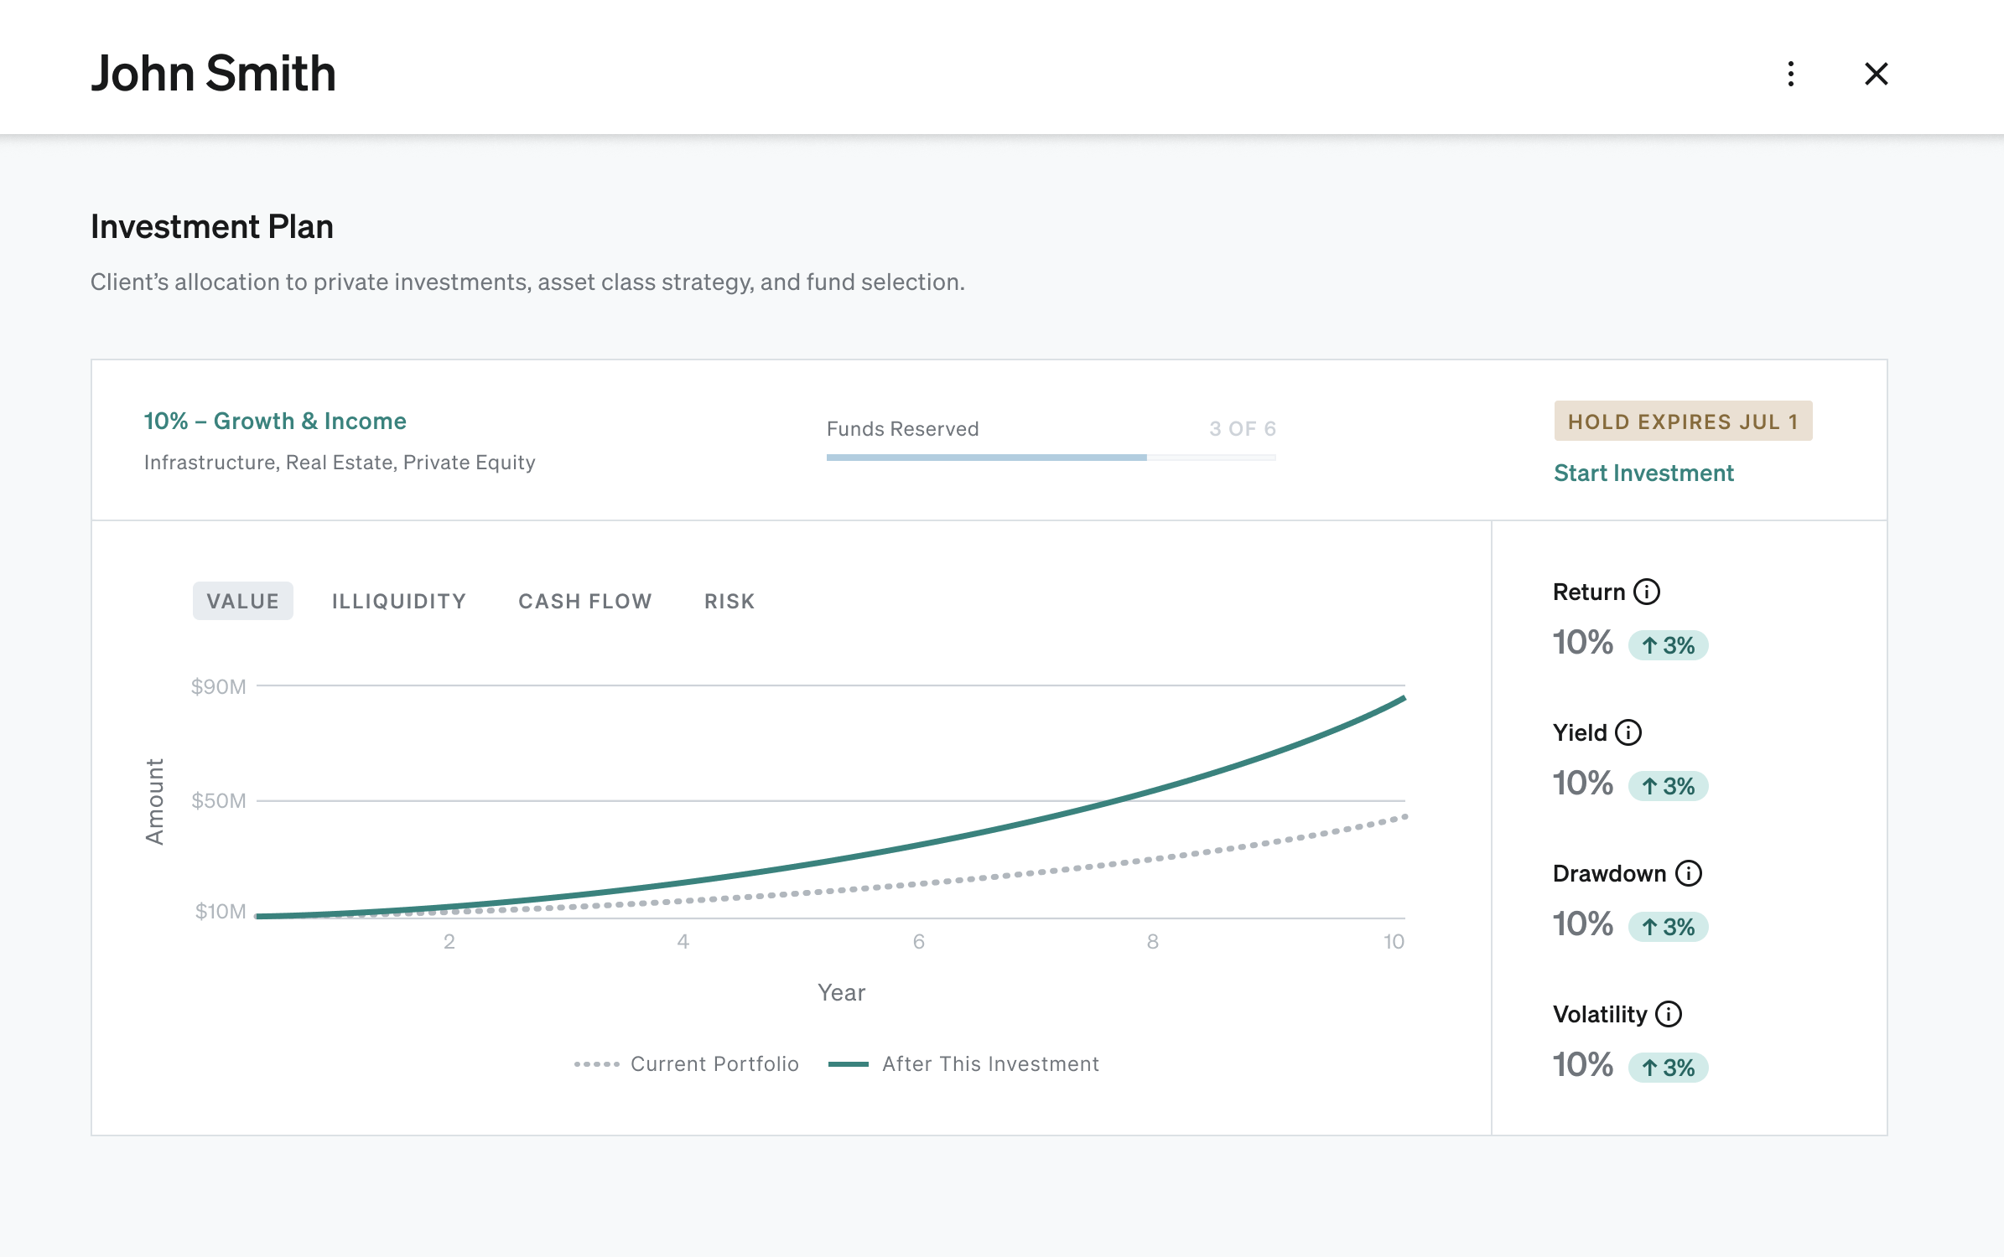Select the VALUE tab

pos(243,601)
